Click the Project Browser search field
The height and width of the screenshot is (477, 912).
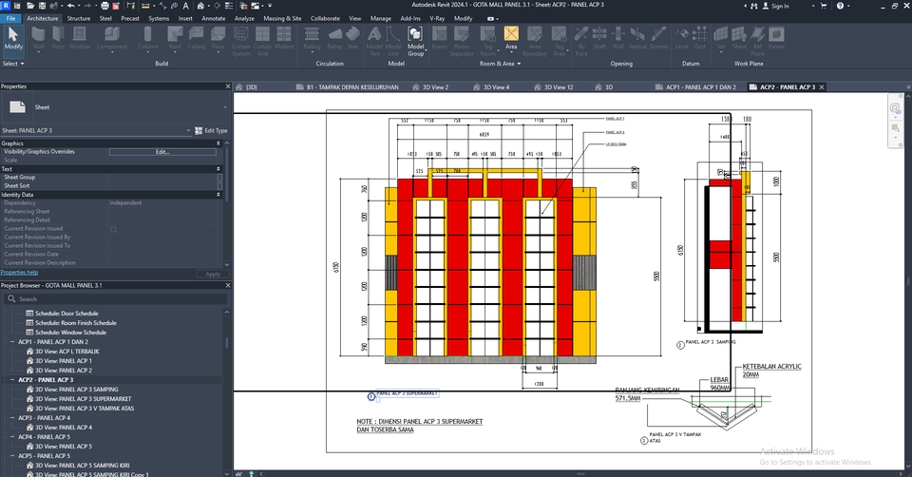[x=116, y=299]
